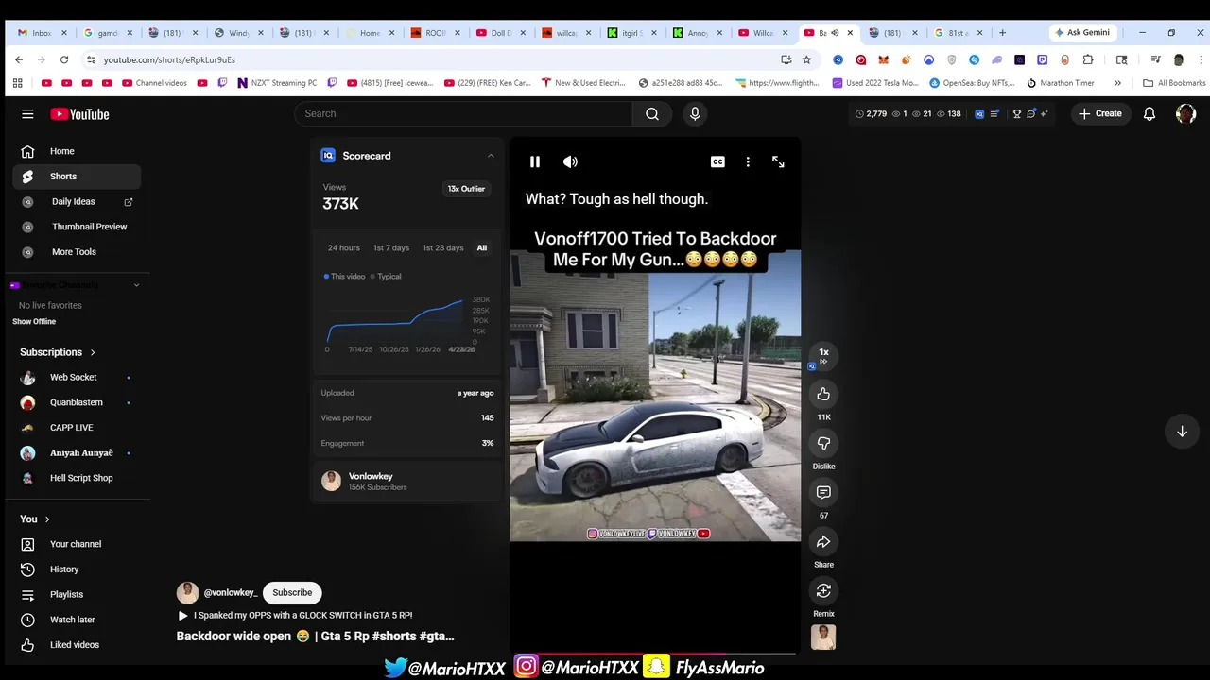Screen dimensions: 1210x680
Task: Open the Marathon Timer bookmark
Action: [x=1061, y=83]
